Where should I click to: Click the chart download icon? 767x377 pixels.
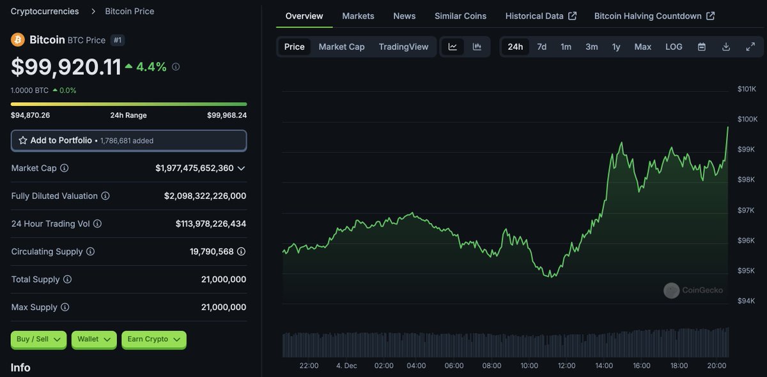pyautogui.click(x=725, y=46)
